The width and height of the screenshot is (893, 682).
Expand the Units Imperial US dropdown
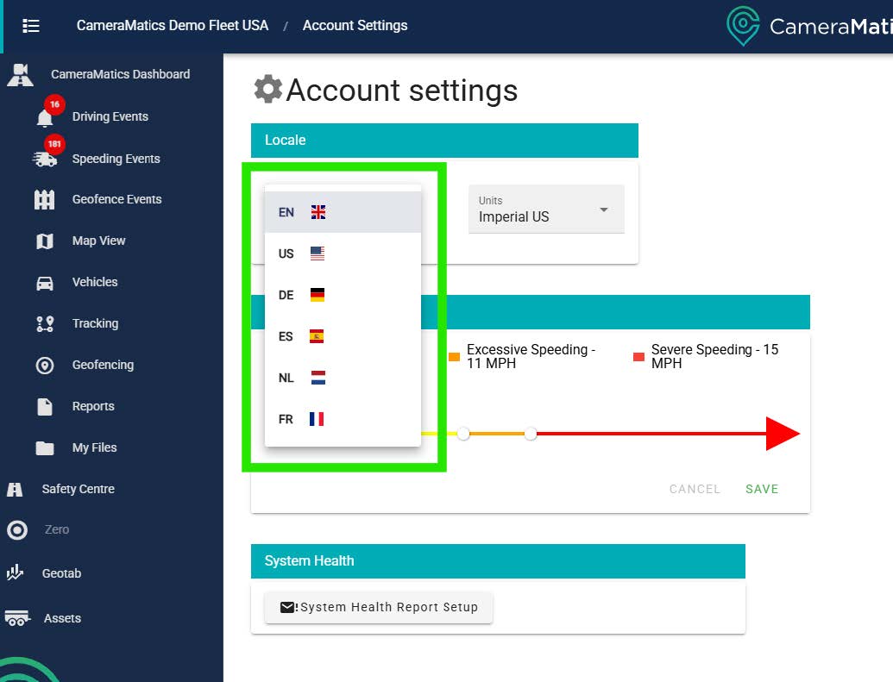click(546, 210)
